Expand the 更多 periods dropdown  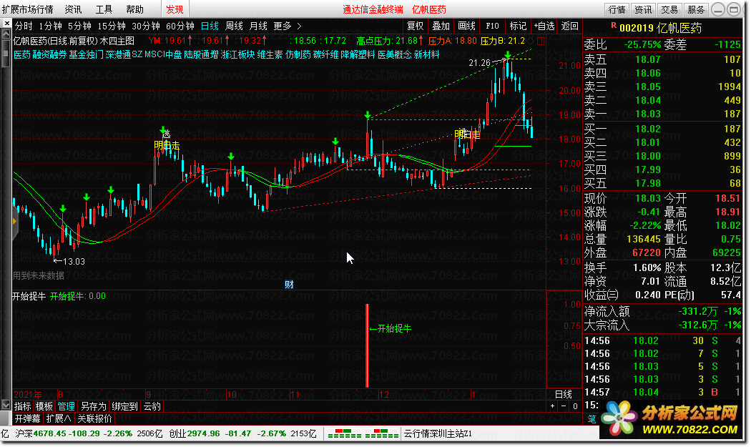pos(283,26)
